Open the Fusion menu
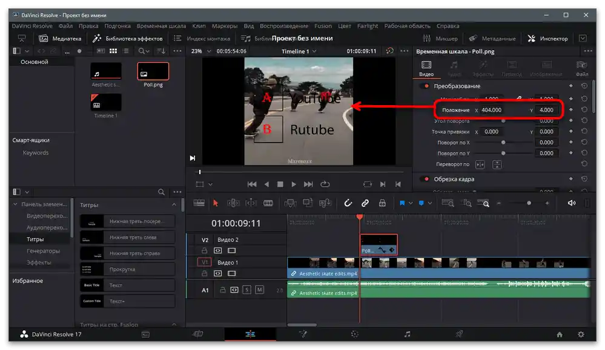This screenshot has height=350, width=605. [323, 26]
